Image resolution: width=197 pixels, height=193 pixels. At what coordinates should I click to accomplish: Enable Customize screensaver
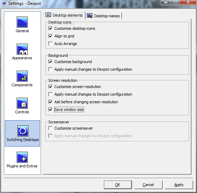point(50,128)
